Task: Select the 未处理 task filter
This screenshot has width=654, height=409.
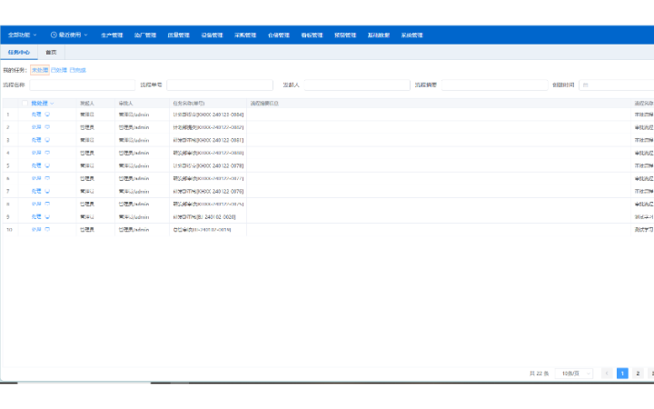Action: pos(39,69)
